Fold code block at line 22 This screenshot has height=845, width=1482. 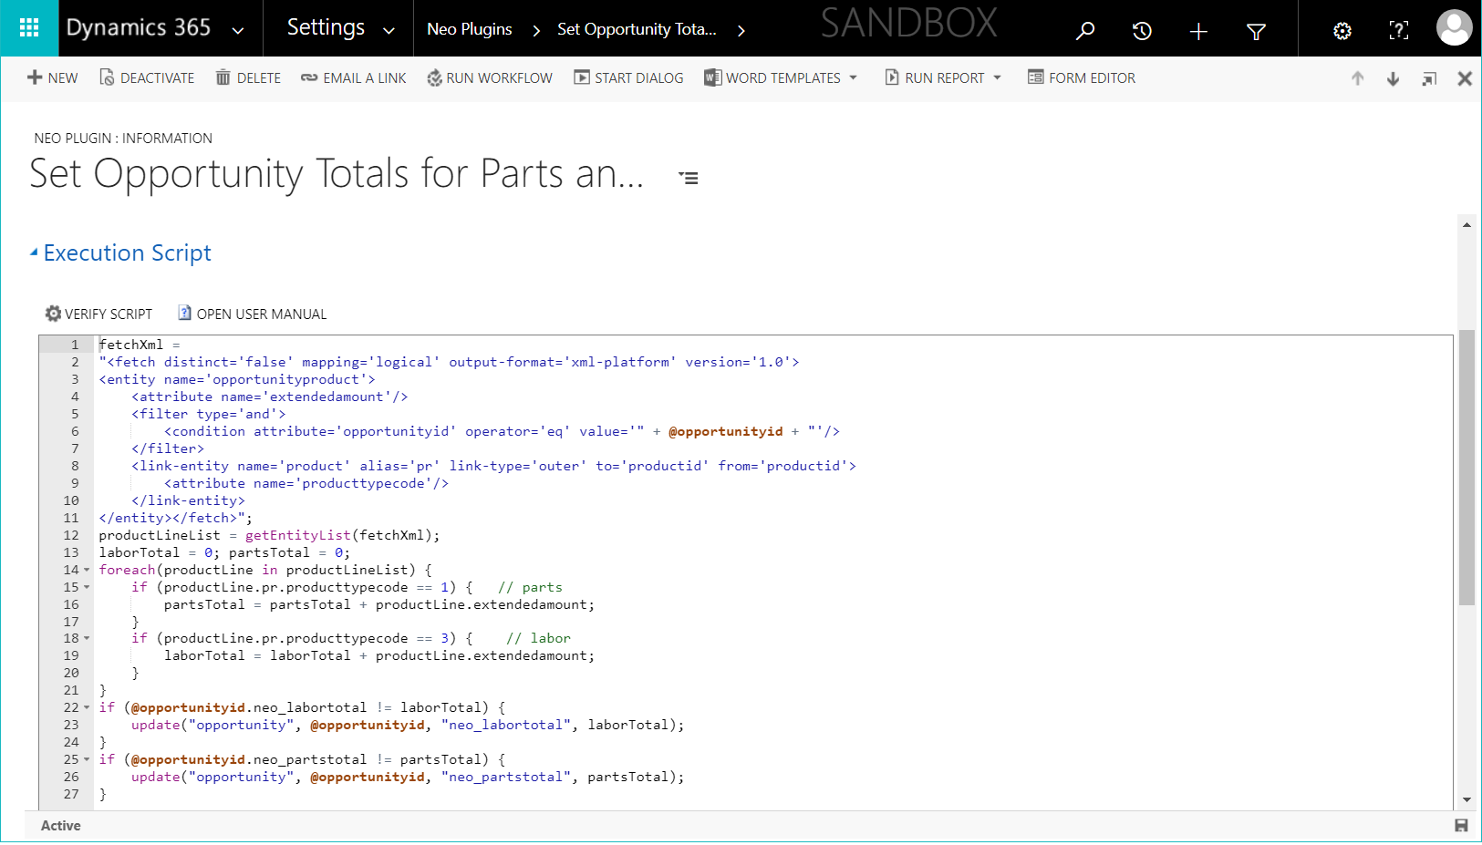[88, 707]
